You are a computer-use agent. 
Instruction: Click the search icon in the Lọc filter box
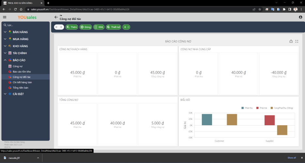pos(5,25)
